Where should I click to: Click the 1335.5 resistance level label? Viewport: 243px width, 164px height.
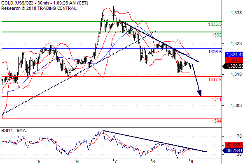click(215, 24)
